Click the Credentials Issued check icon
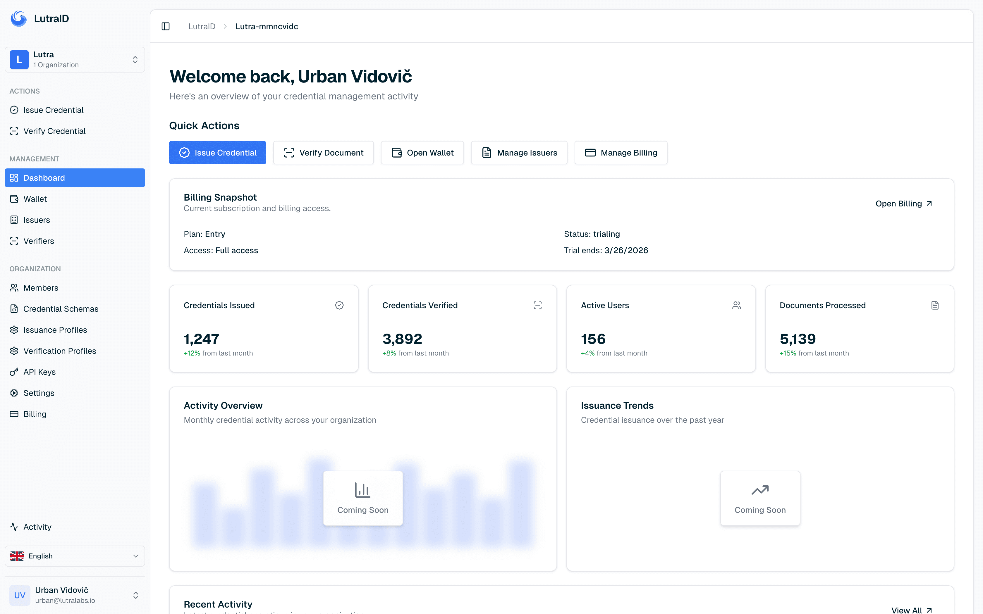 [x=339, y=305]
